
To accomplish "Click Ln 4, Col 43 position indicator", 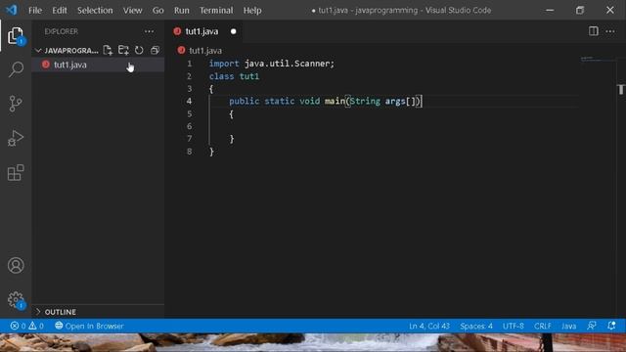I will point(429,326).
